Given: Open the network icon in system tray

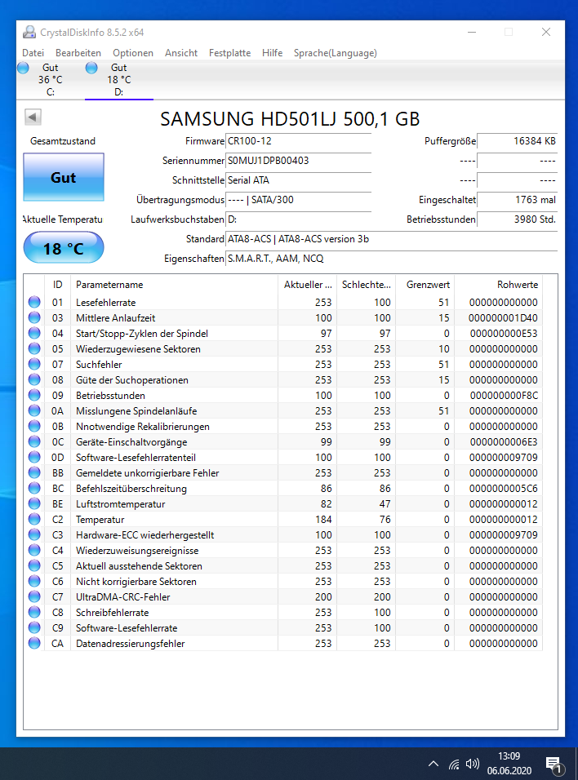Looking at the screenshot, I should [x=454, y=764].
